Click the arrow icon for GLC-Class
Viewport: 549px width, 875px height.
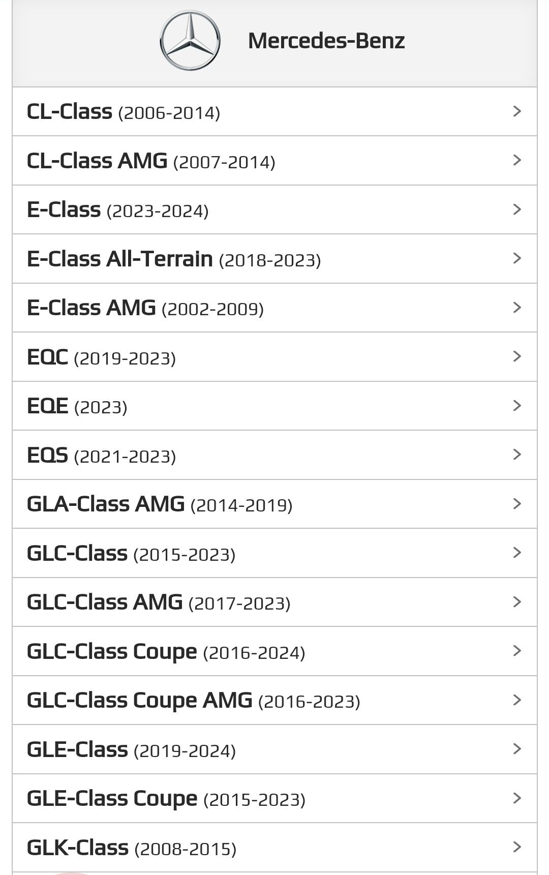517,553
